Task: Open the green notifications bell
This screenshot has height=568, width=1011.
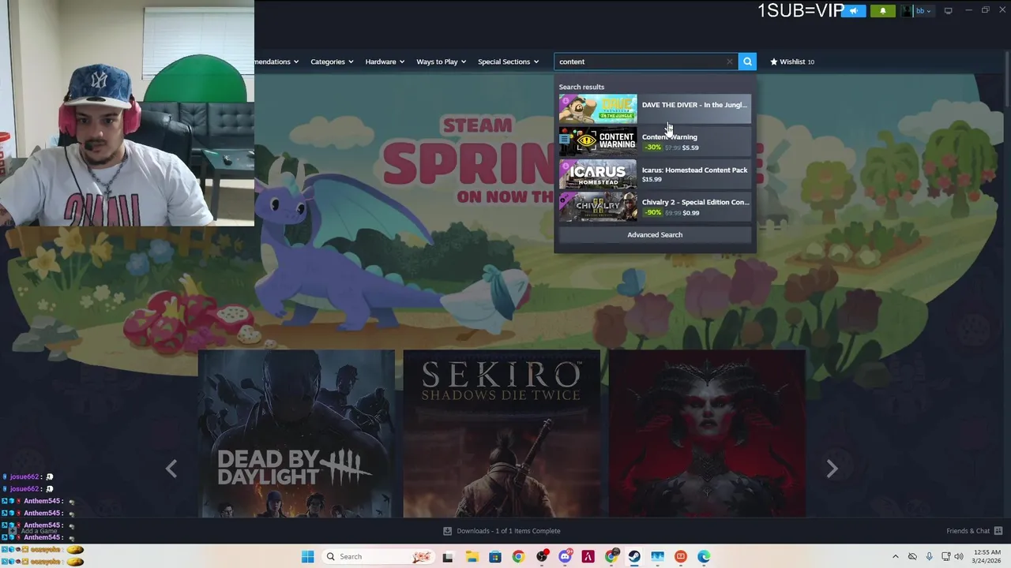Action: click(883, 11)
